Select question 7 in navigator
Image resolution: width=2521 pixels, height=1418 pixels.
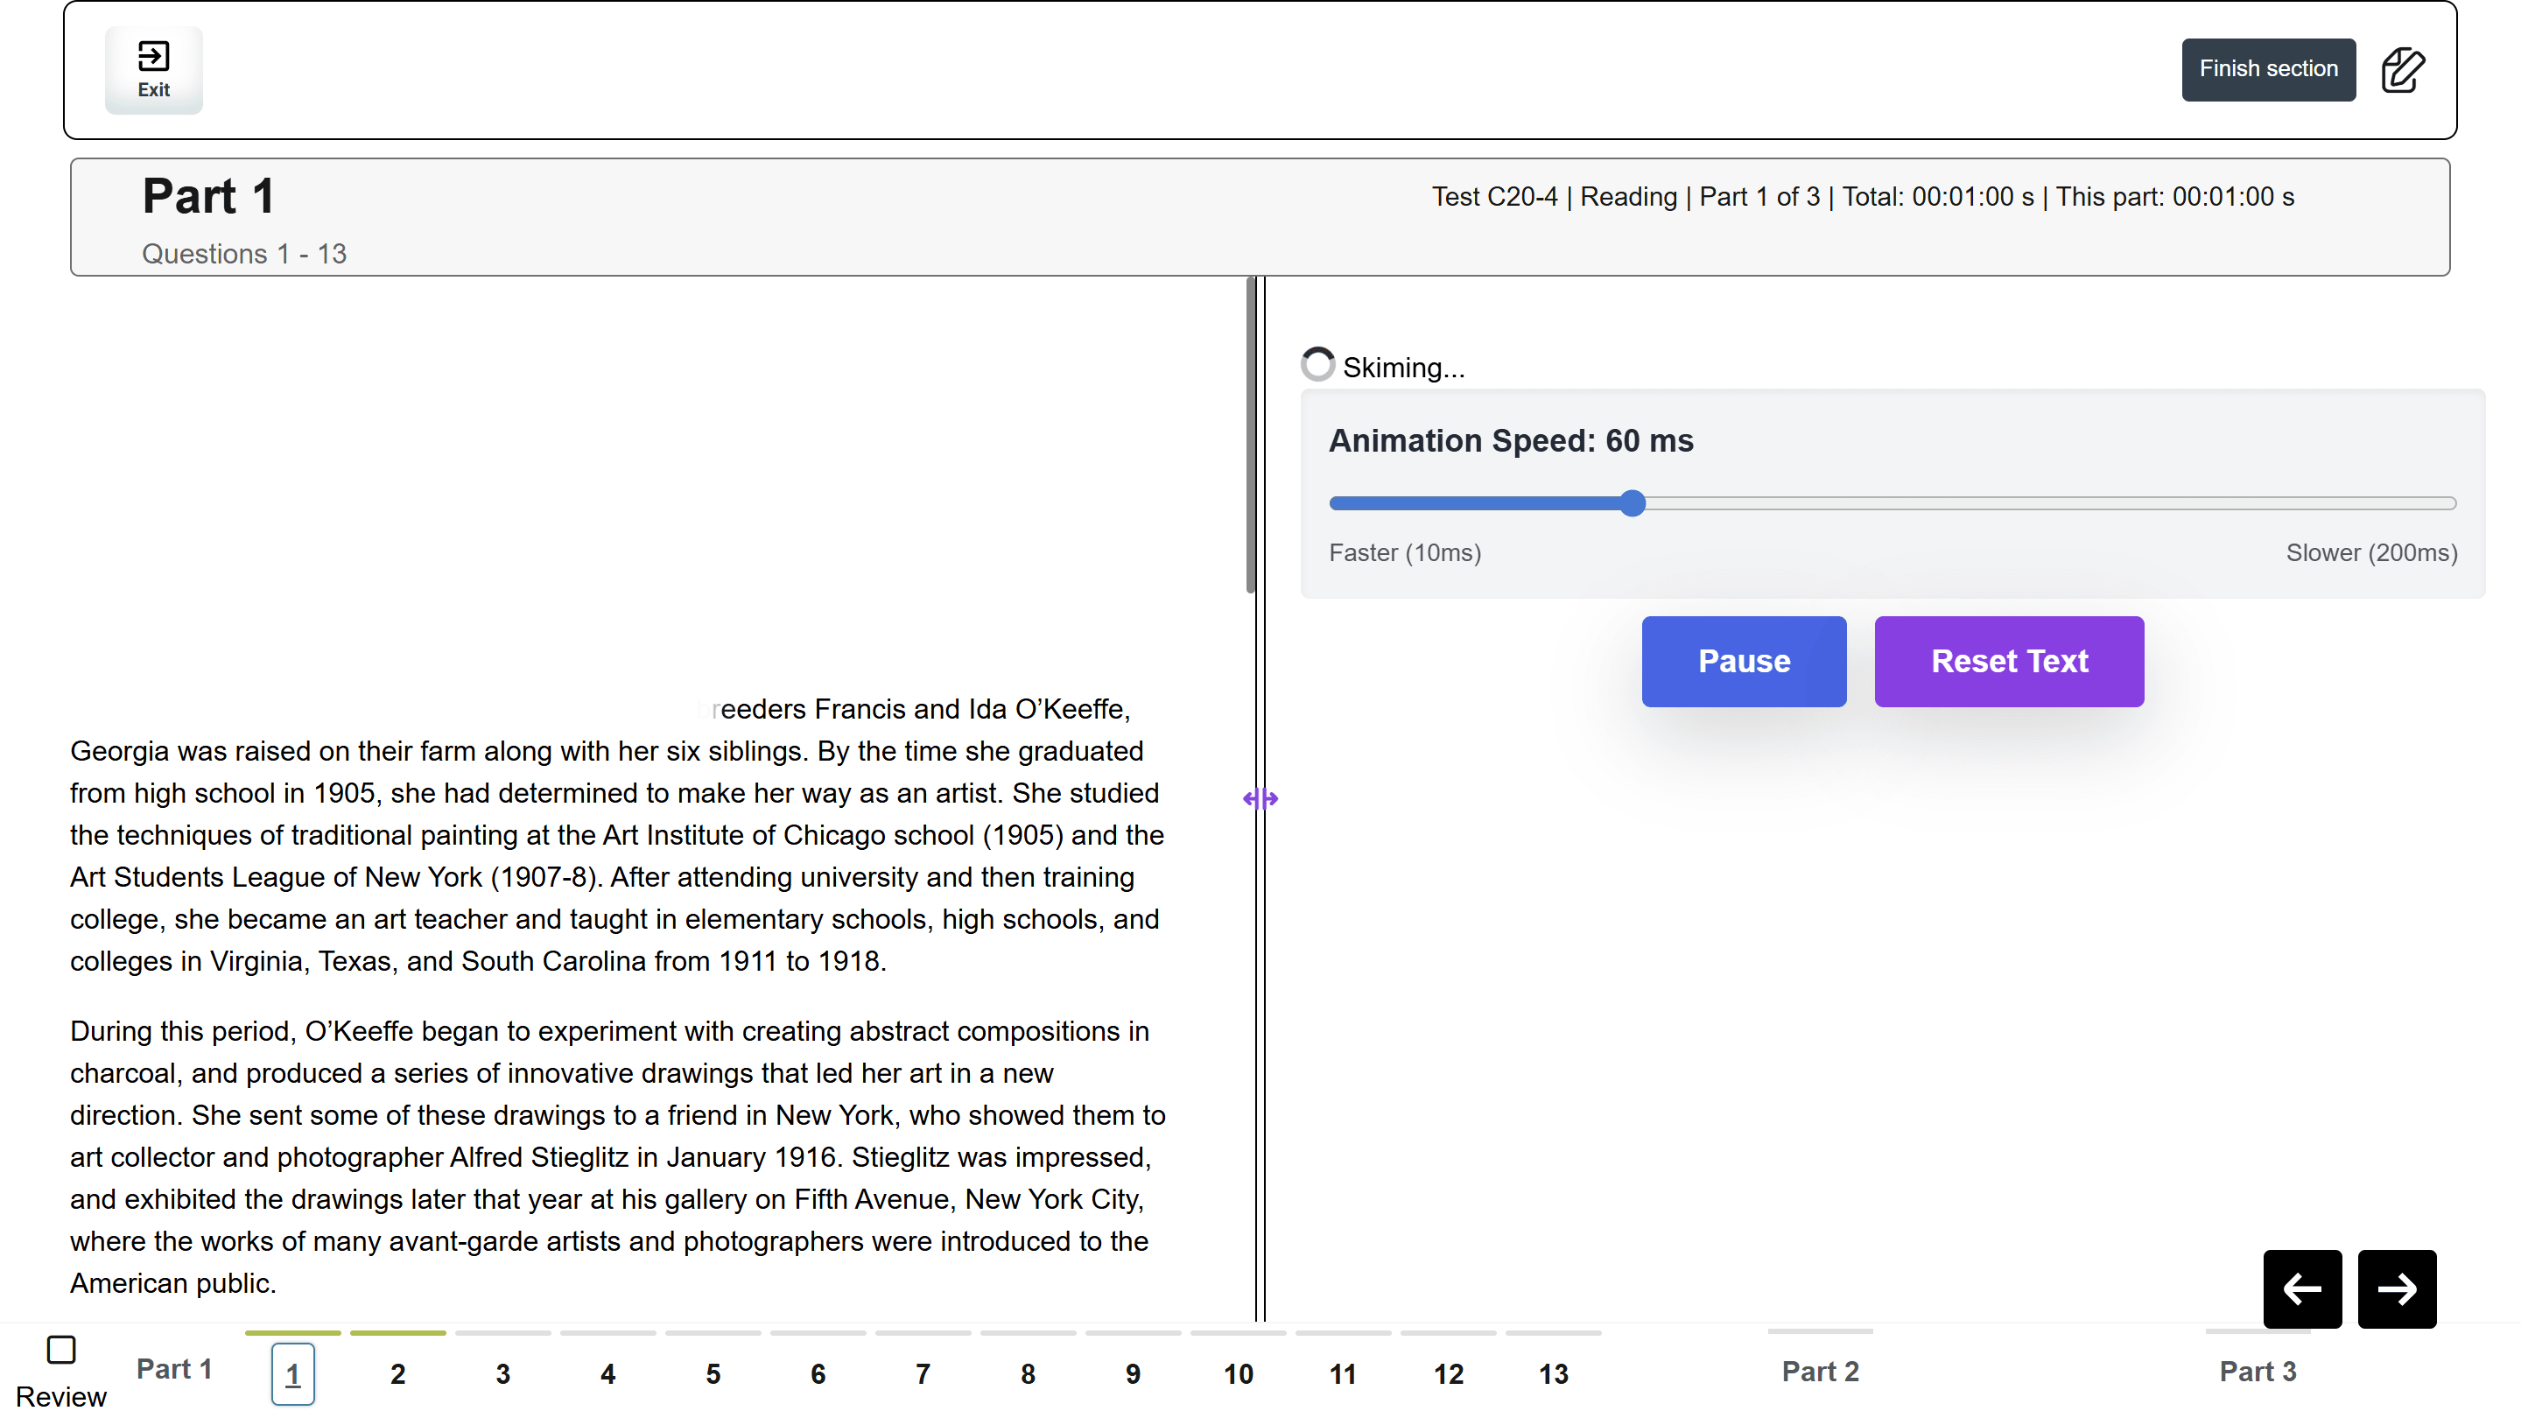tap(922, 1373)
